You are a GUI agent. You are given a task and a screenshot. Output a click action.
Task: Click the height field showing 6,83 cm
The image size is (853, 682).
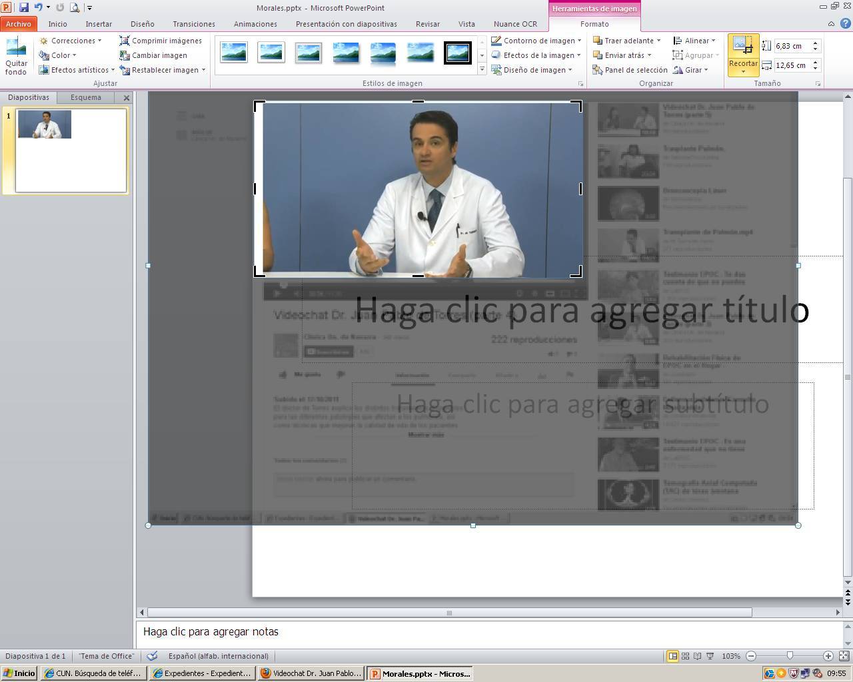pyautogui.click(x=792, y=46)
